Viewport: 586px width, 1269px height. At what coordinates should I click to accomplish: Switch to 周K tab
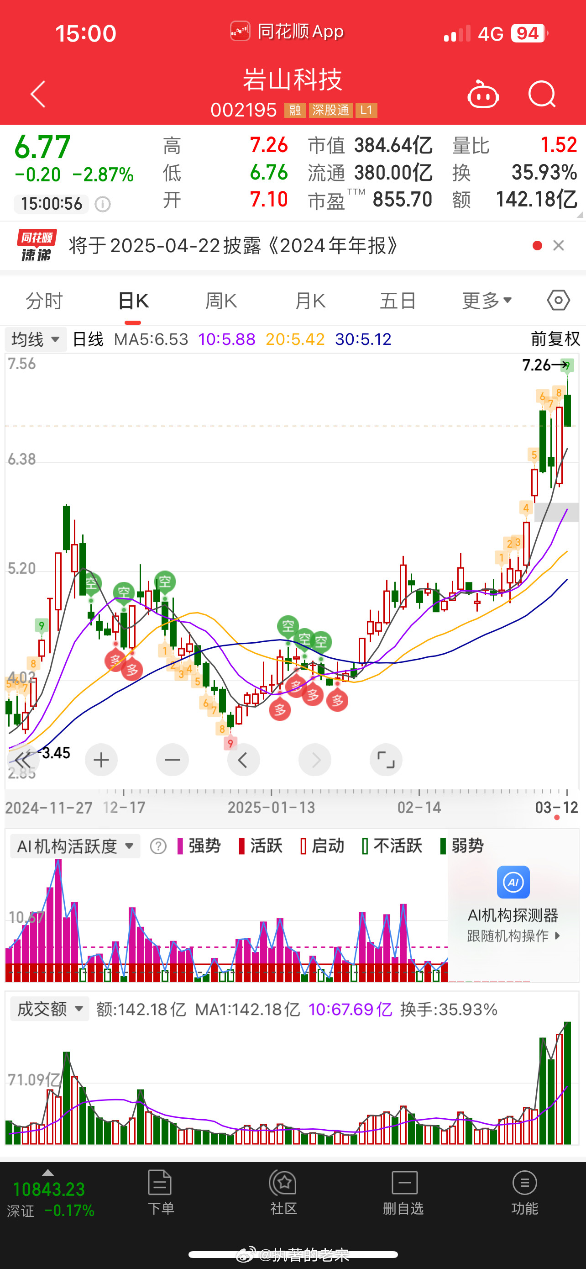click(x=221, y=301)
